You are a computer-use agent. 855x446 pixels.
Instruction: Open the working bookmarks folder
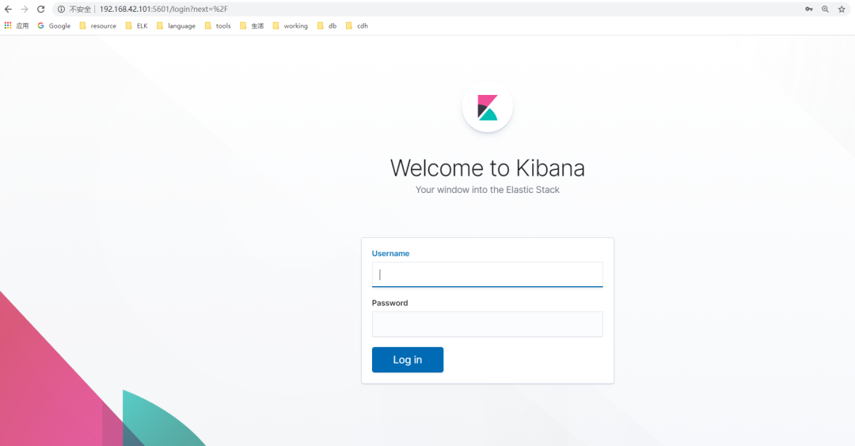[290, 25]
